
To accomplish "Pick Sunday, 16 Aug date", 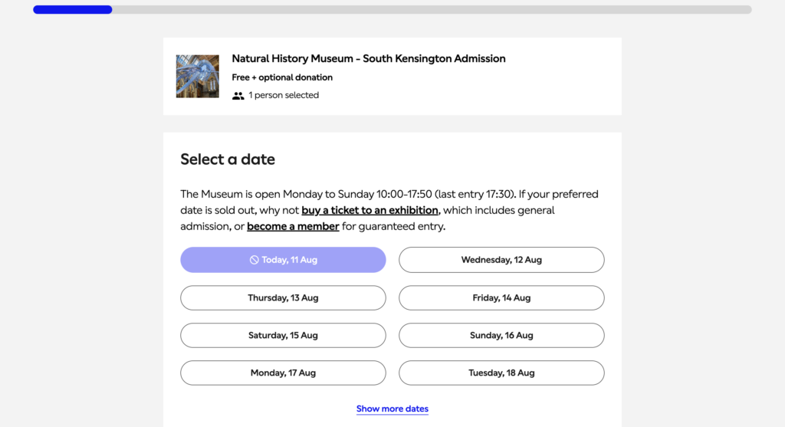I will [501, 336].
